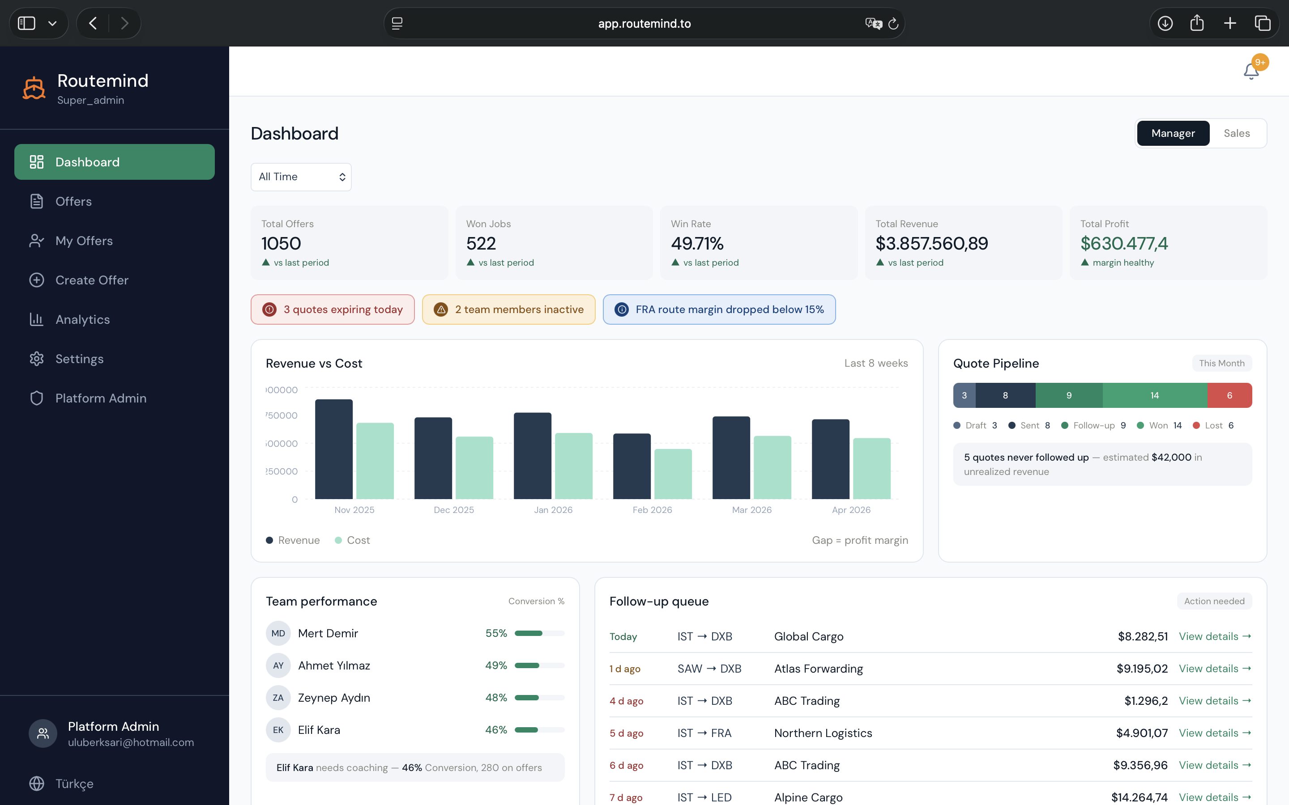Click FRA route margin dropped alert
This screenshot has width=1289, height=805.
click(x=719, y=309)
